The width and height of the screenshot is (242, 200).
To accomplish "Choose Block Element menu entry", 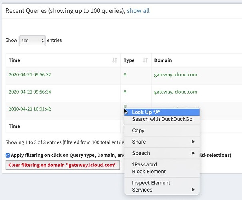I will (149, 172).
